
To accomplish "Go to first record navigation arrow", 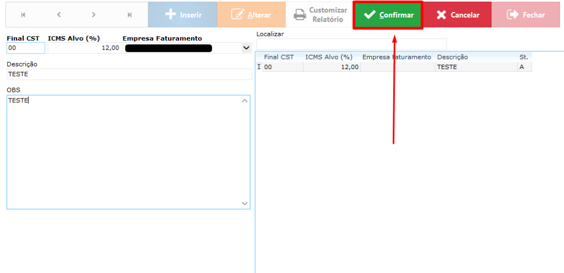I will pos(23,15).
